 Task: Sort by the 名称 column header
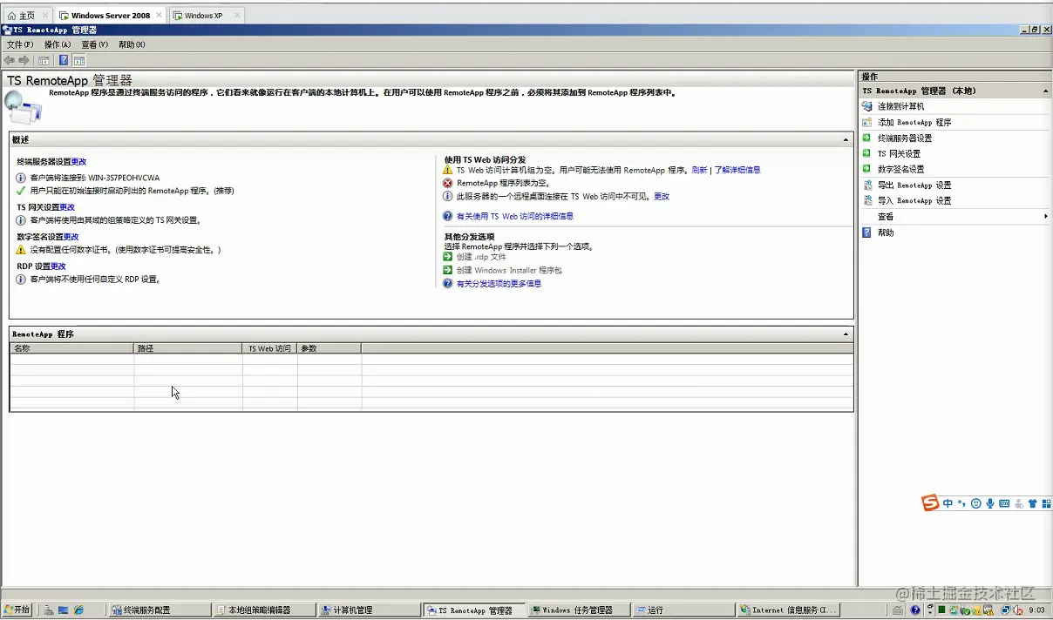pos(71,348)
